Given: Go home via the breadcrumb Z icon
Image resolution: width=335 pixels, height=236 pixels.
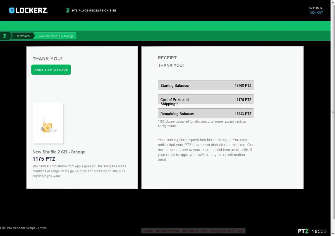Looking at the screenshot, I should coord(5,36).
